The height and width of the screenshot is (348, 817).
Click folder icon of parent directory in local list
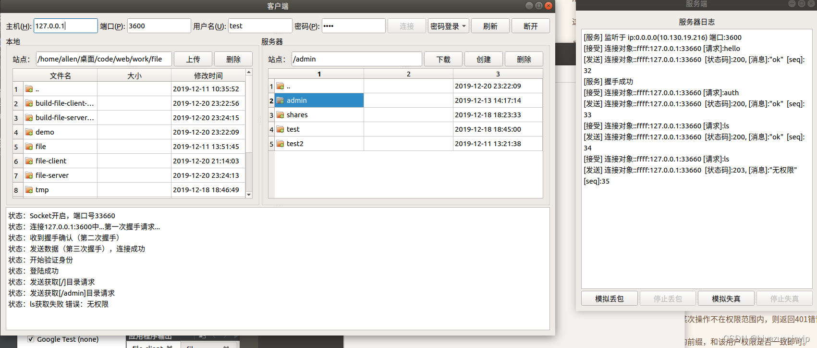tap(29, 89)
